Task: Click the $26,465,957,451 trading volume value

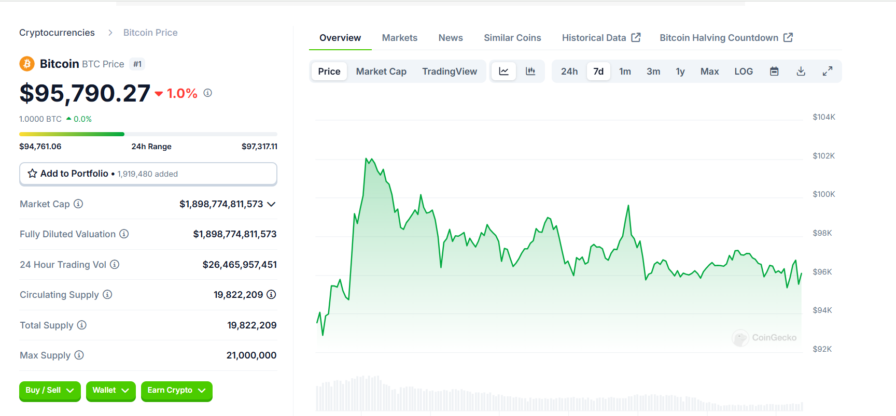Action: (x=240, y=265)
